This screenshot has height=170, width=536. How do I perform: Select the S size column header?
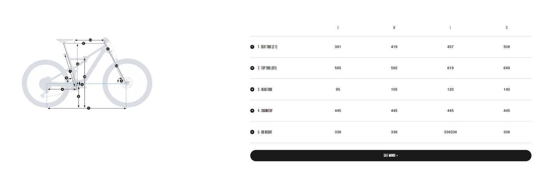point(338,28)
